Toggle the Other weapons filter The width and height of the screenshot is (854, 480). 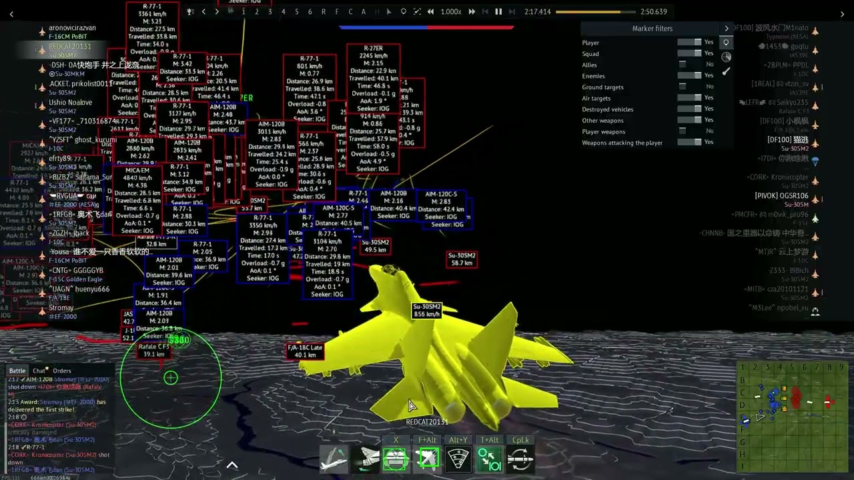click(x=689, y=120)
